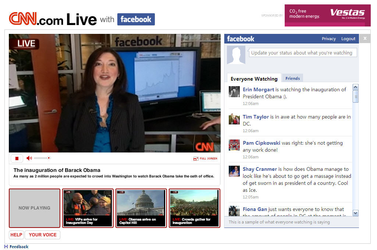Click the 12:05am timestamp under Shay Cranmer's post
377x250 pixels.
click(250, 197)
